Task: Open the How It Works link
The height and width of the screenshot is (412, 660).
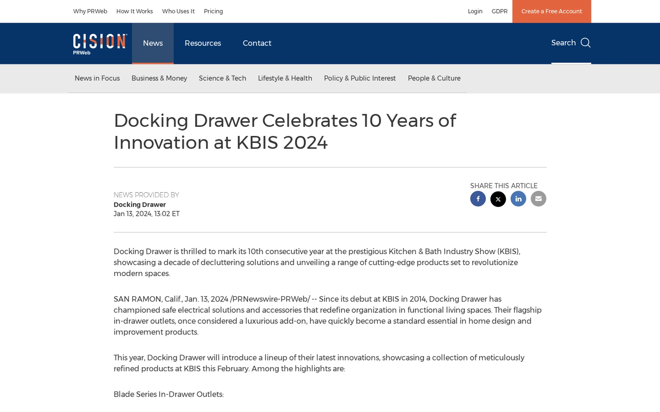Action: 134,12
